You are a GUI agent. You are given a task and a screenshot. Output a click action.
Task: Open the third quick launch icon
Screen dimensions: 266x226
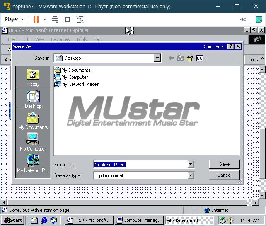[x=53, y=220]
